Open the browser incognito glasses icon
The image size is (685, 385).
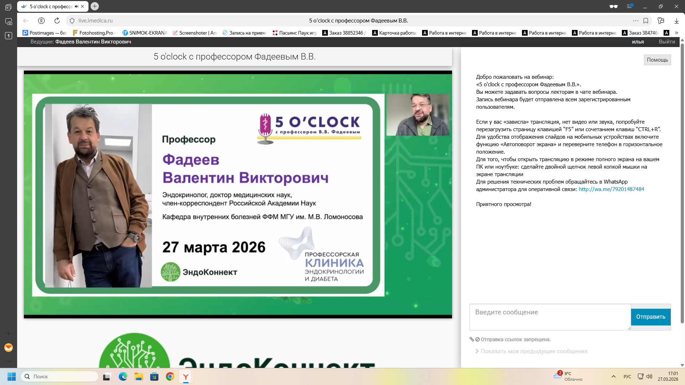[613, 6]
